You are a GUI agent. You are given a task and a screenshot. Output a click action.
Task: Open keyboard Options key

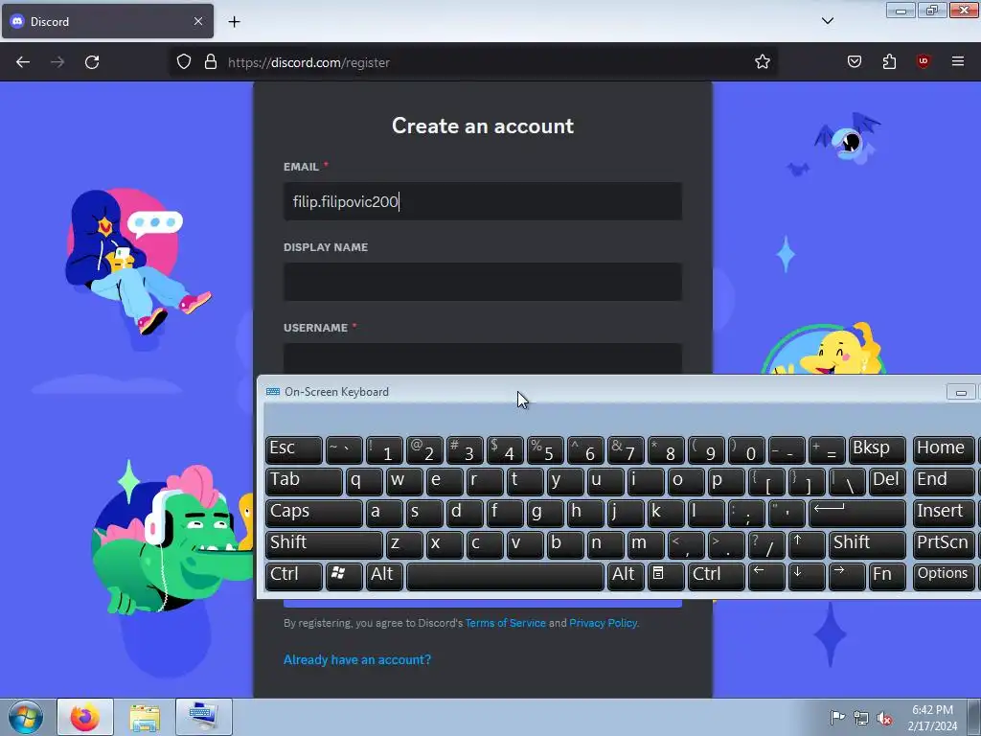(943, 576)
